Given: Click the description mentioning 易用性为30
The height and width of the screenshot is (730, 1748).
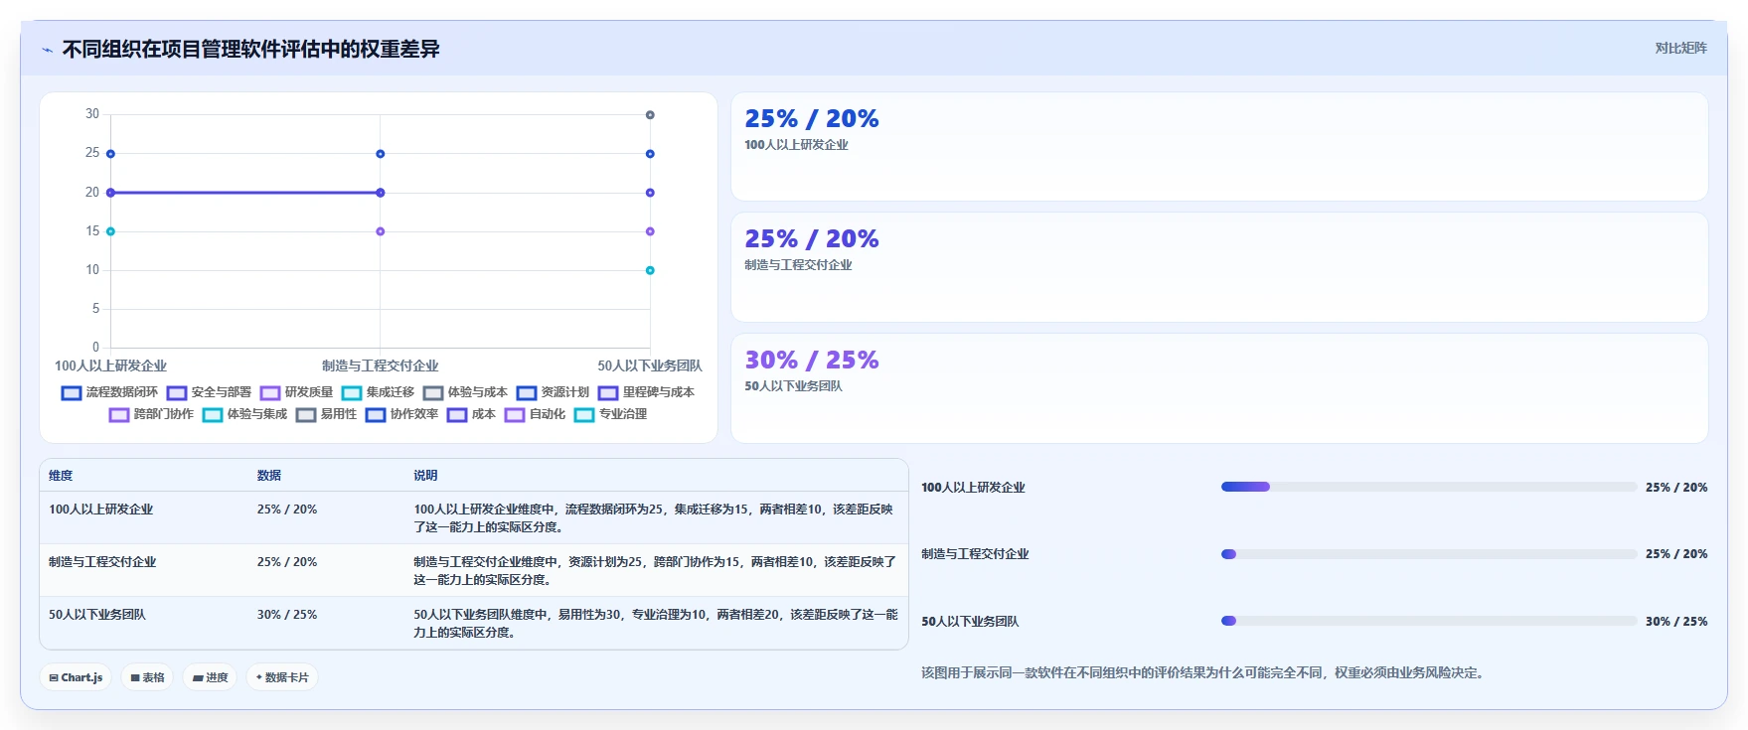Looking at the screenshot, I should click(x=654, y=624).
